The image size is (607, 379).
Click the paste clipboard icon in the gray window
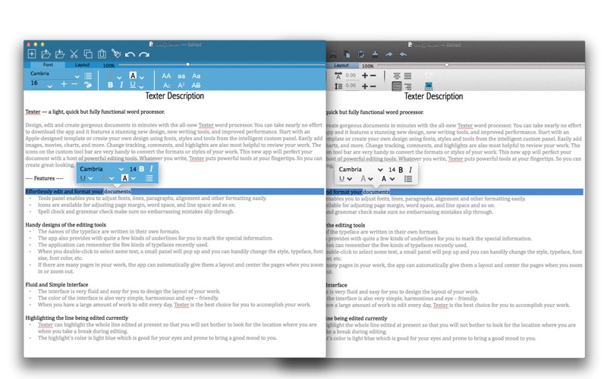tap(361, 55)
